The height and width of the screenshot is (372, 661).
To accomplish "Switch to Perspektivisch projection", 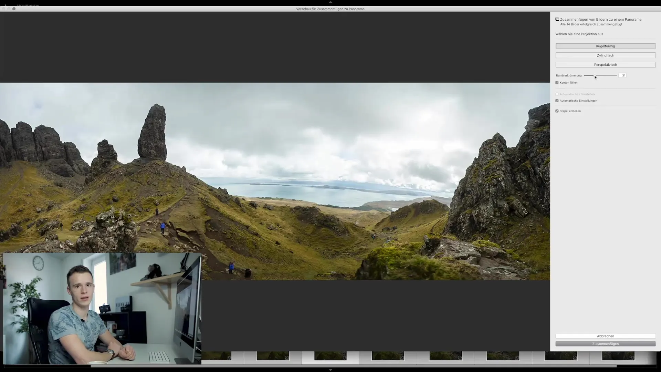I will pyautogui.click(x=605, y=65).
